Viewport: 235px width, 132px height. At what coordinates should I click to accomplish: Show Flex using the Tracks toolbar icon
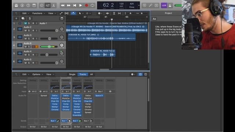point(66,13)
